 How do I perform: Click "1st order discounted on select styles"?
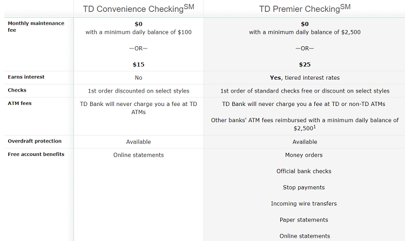point(138,91)
